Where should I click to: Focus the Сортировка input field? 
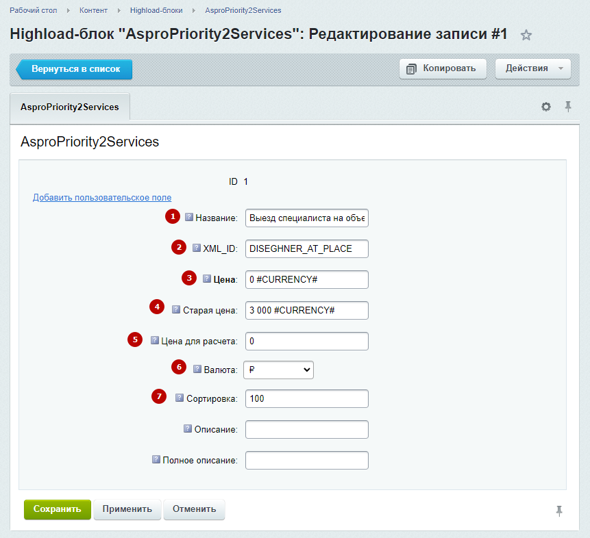[x=307, y=398]
